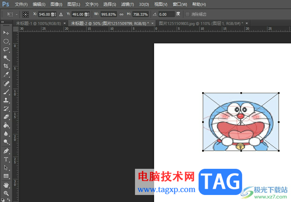Viewport: 291px width, 202px height.
Task: Select the Eraser tool
Action: [x=6, y=117]
